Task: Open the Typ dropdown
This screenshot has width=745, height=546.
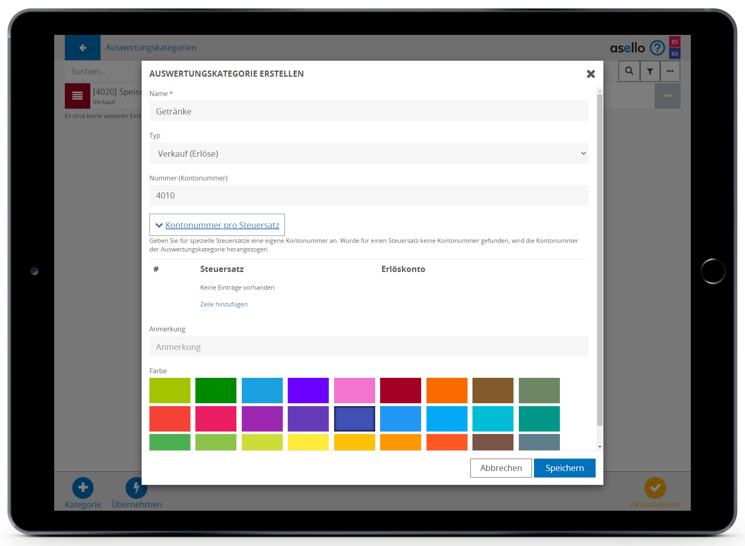Action: (x=369, y=153)
